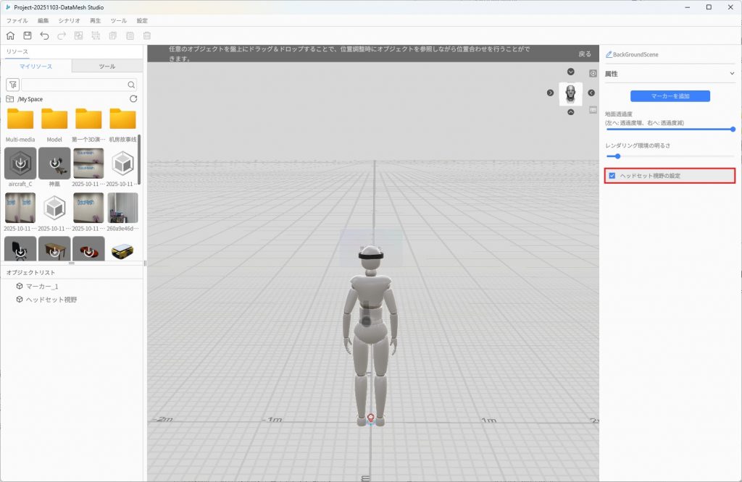Uncheck the ヘッドセット視野の設定 checkbox
This screenshot has height=482, width=742.
(612, 176)
